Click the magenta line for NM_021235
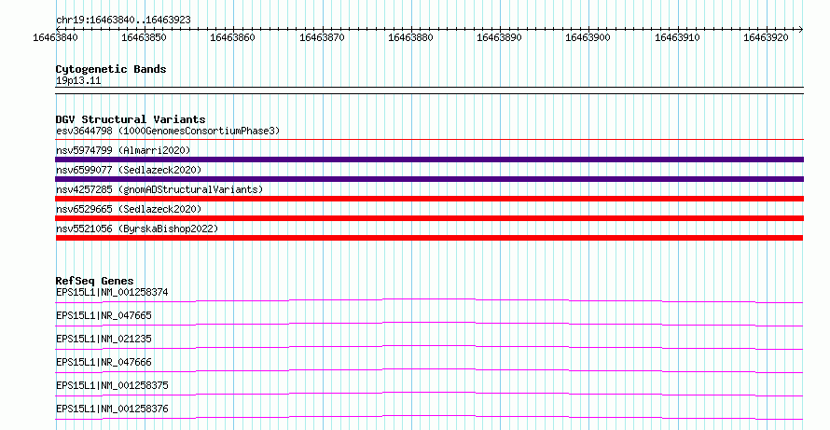The height and width of the screenshot is (430, 830). 429,347
